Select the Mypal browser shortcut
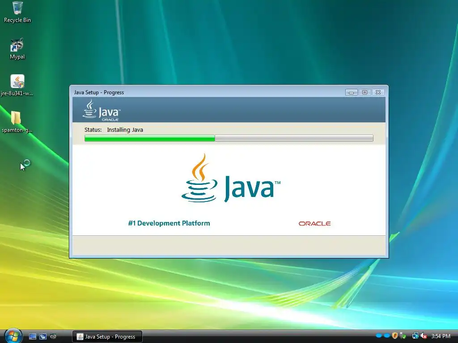This screenshot has width=458, height=343. [17, 49]
